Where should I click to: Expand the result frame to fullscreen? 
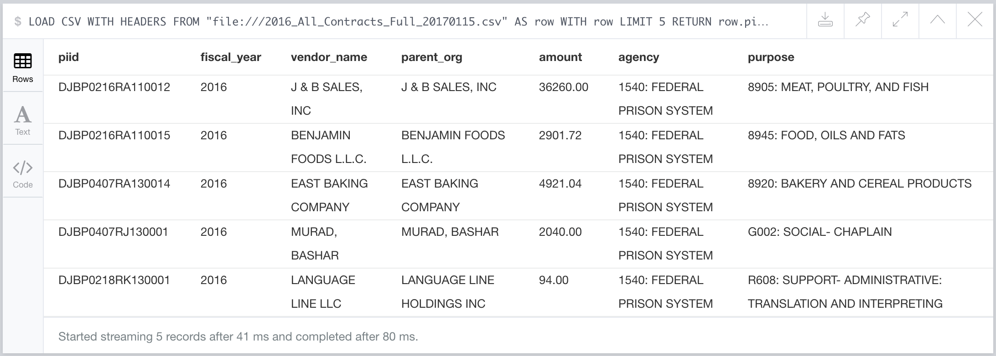point(900,20)
